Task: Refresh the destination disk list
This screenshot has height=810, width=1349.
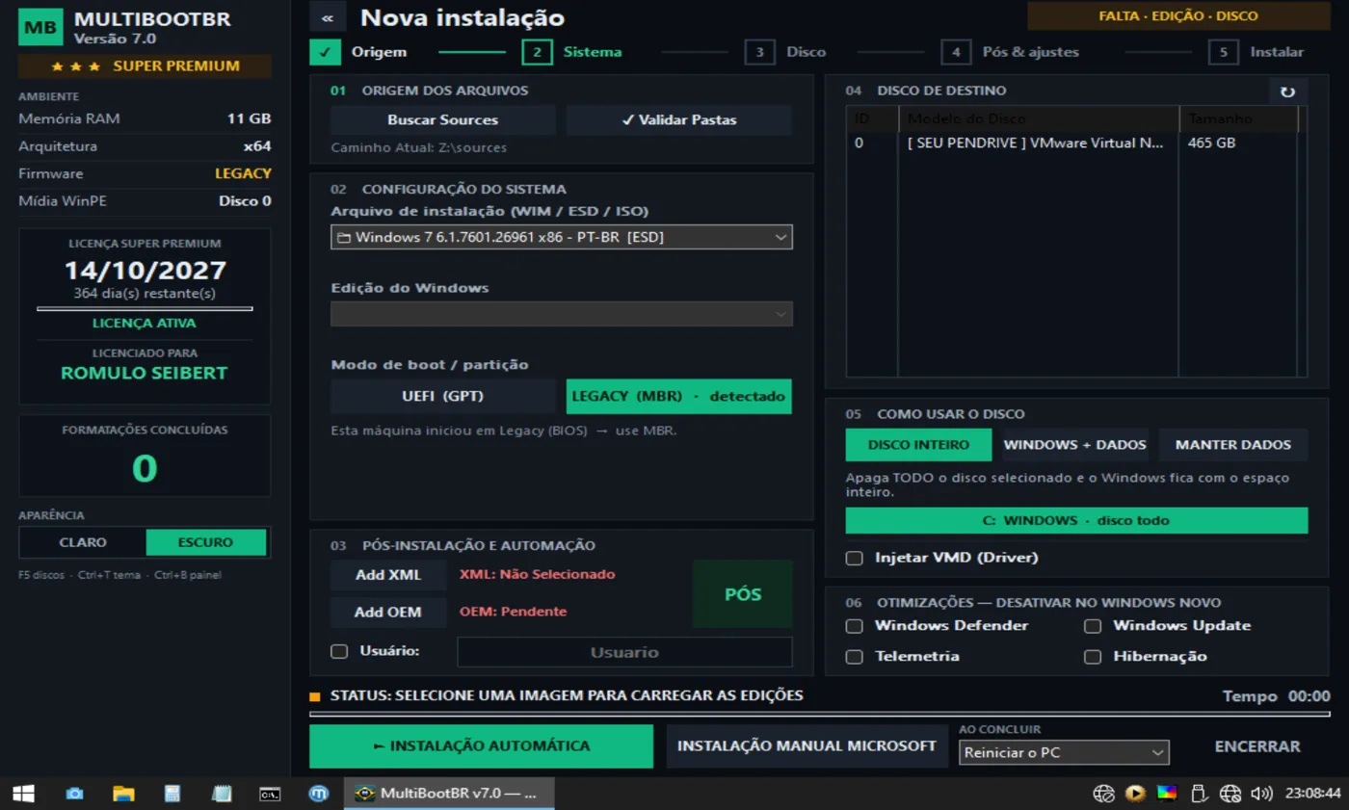Action: click(x=1287, y=91)
